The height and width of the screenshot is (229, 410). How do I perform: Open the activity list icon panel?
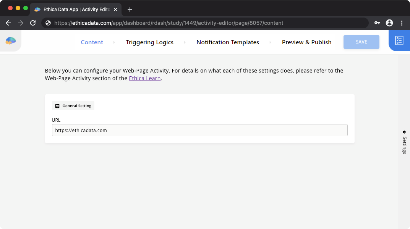pos(399,40)
